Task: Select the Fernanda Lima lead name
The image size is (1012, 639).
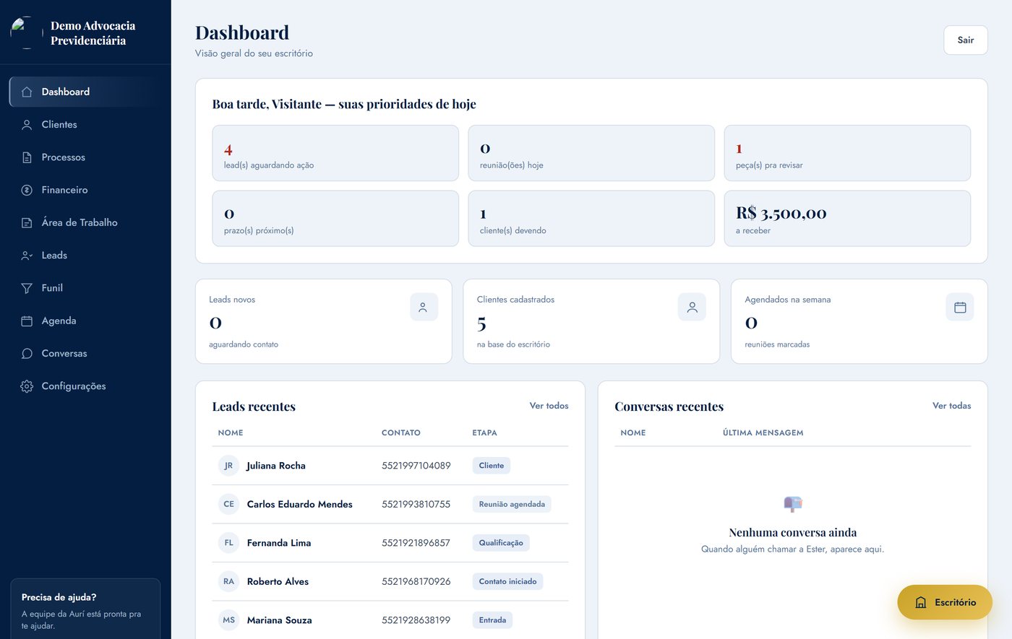Action: [279, 543]
